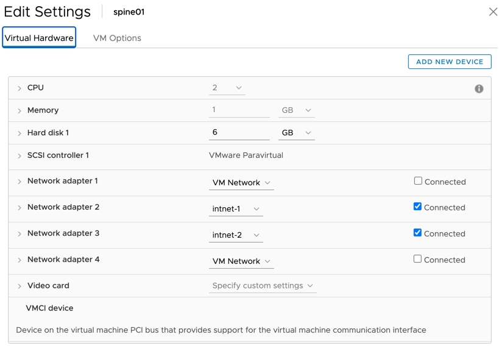The width and height of the screenshot is (499, 348).
Task: Expand the Video card settings
Action: pos(19,286)
